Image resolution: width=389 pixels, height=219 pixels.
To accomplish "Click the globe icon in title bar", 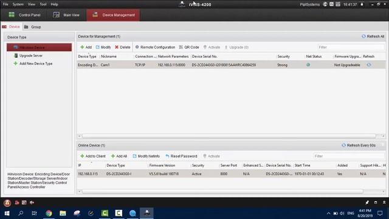I will tap(325, 4).
